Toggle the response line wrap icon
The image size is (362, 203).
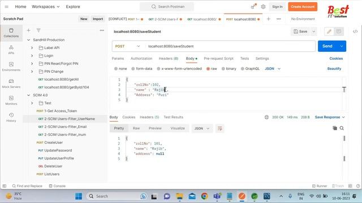coord(220,129)
